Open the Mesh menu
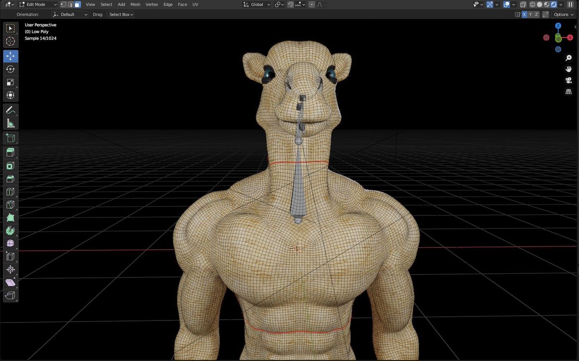Screen dimensions: 579x361 tap(135, 4)
